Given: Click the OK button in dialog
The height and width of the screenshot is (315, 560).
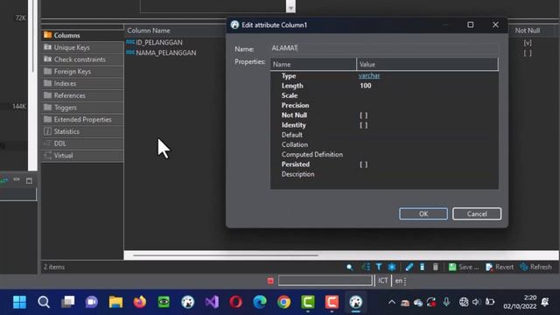Looking at the screenshot, I should click(423, 213).
